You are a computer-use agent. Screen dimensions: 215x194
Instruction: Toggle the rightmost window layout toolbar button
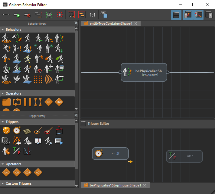point(209,15)
